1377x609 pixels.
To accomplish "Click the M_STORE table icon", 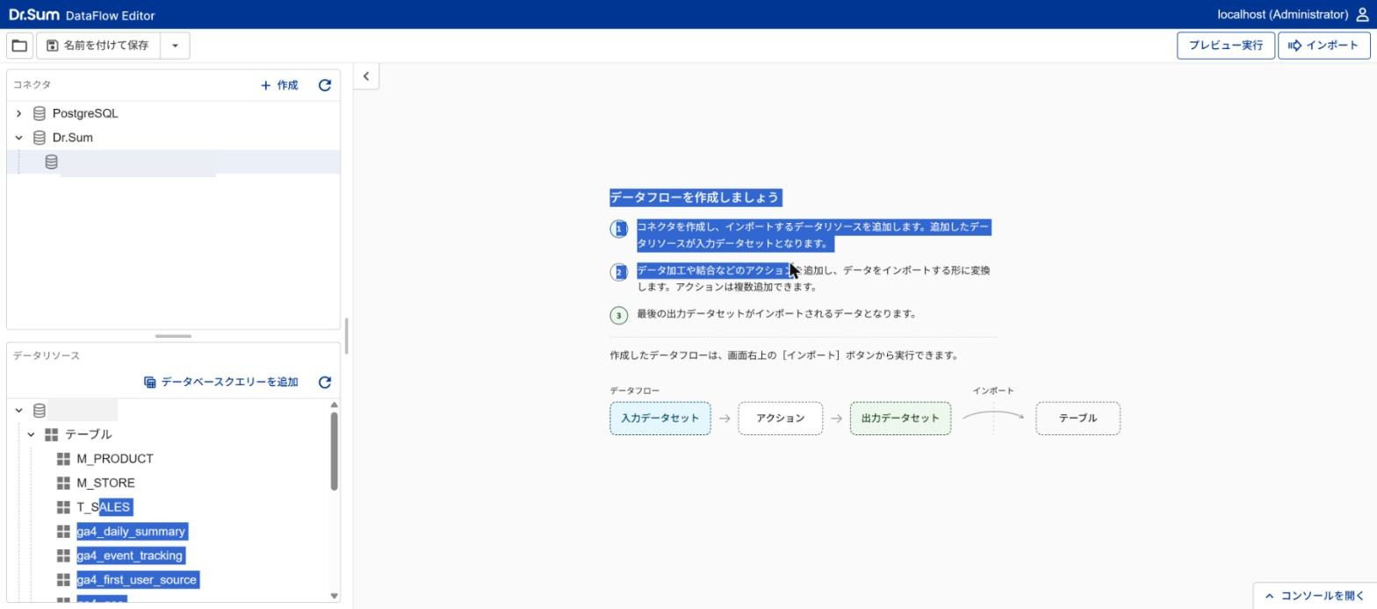I will pos(63,484).
